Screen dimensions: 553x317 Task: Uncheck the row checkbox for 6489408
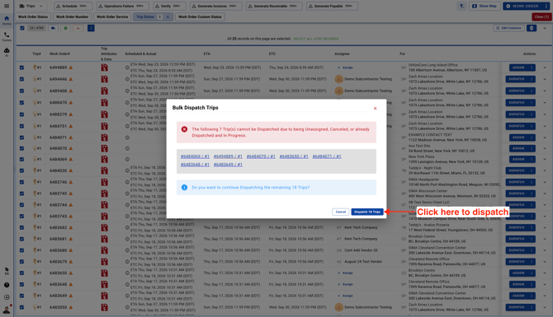[x=21, y=91]
